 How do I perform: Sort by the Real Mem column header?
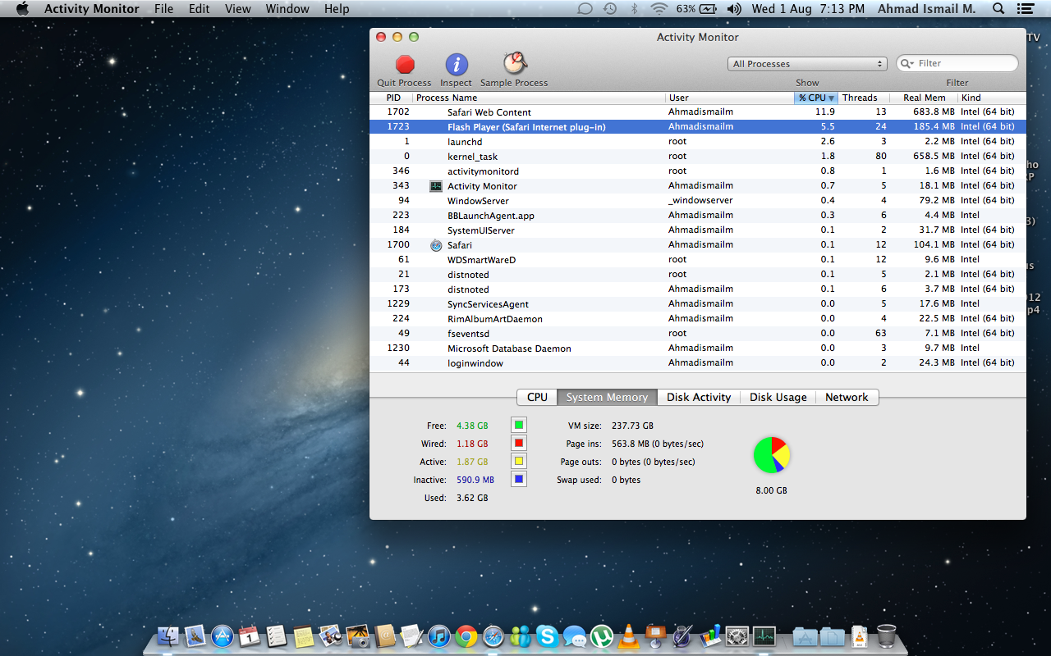(x=925, y=98)
